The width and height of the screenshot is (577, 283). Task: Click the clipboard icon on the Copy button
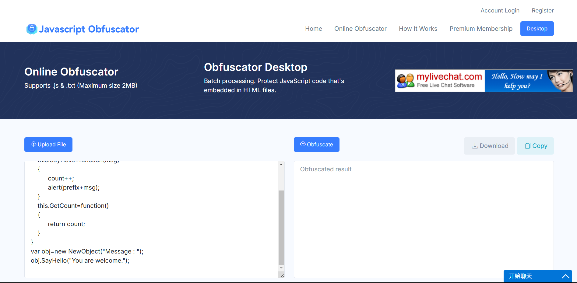point(527,146)
